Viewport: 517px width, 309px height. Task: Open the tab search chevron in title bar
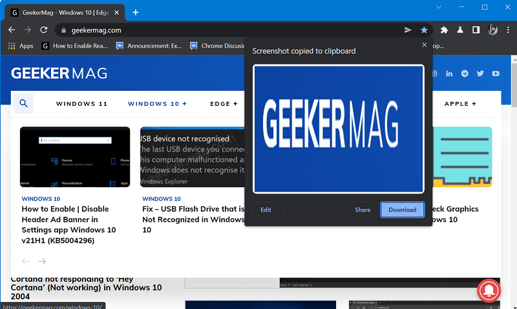pyautogui.click(x=439, y=7)
